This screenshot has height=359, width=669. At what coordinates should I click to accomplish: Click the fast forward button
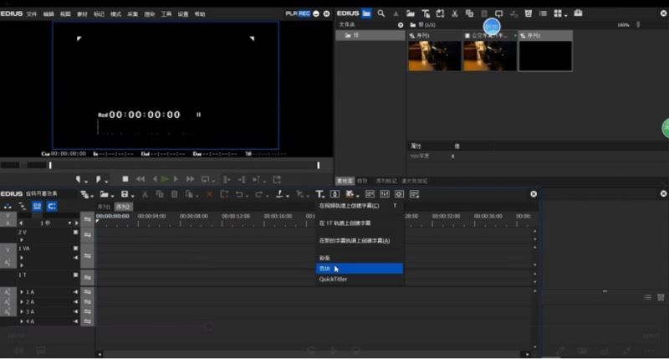[191, 179]
